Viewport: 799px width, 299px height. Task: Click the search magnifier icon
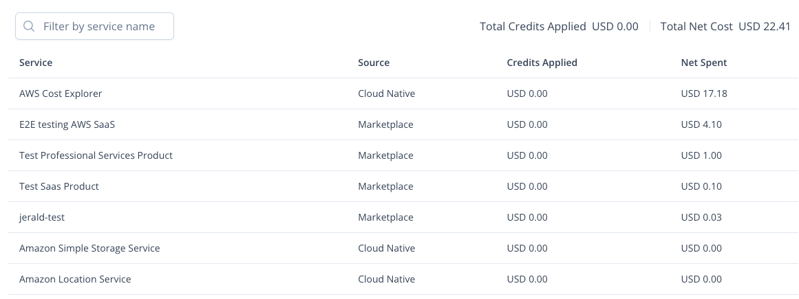point(29,27)
